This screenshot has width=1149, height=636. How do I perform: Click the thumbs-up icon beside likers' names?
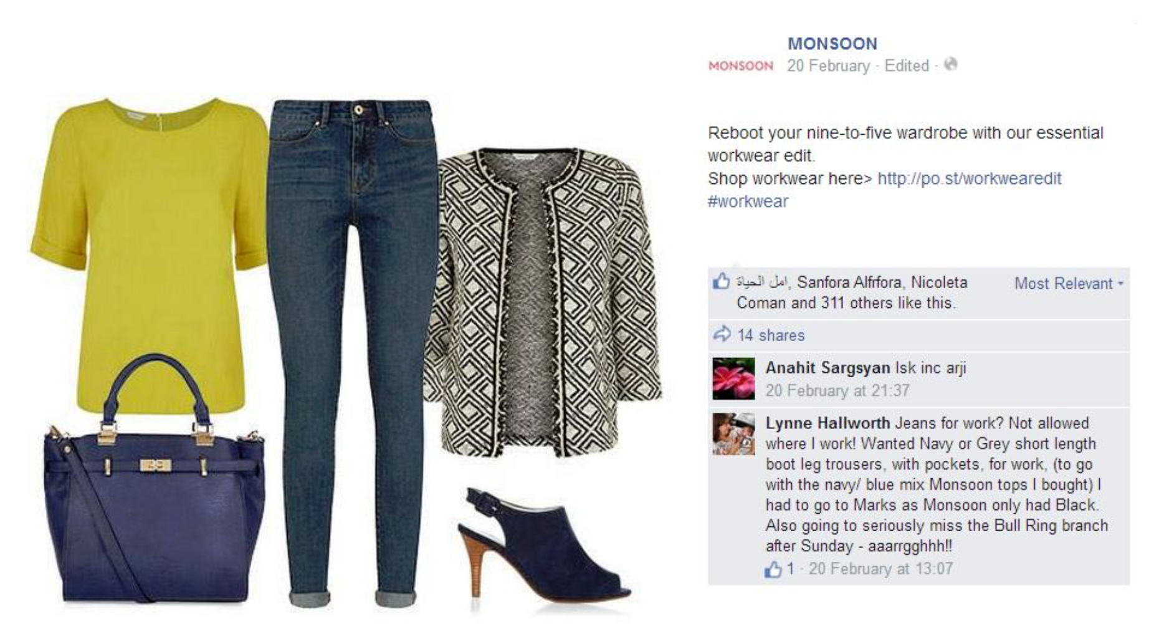721,281
